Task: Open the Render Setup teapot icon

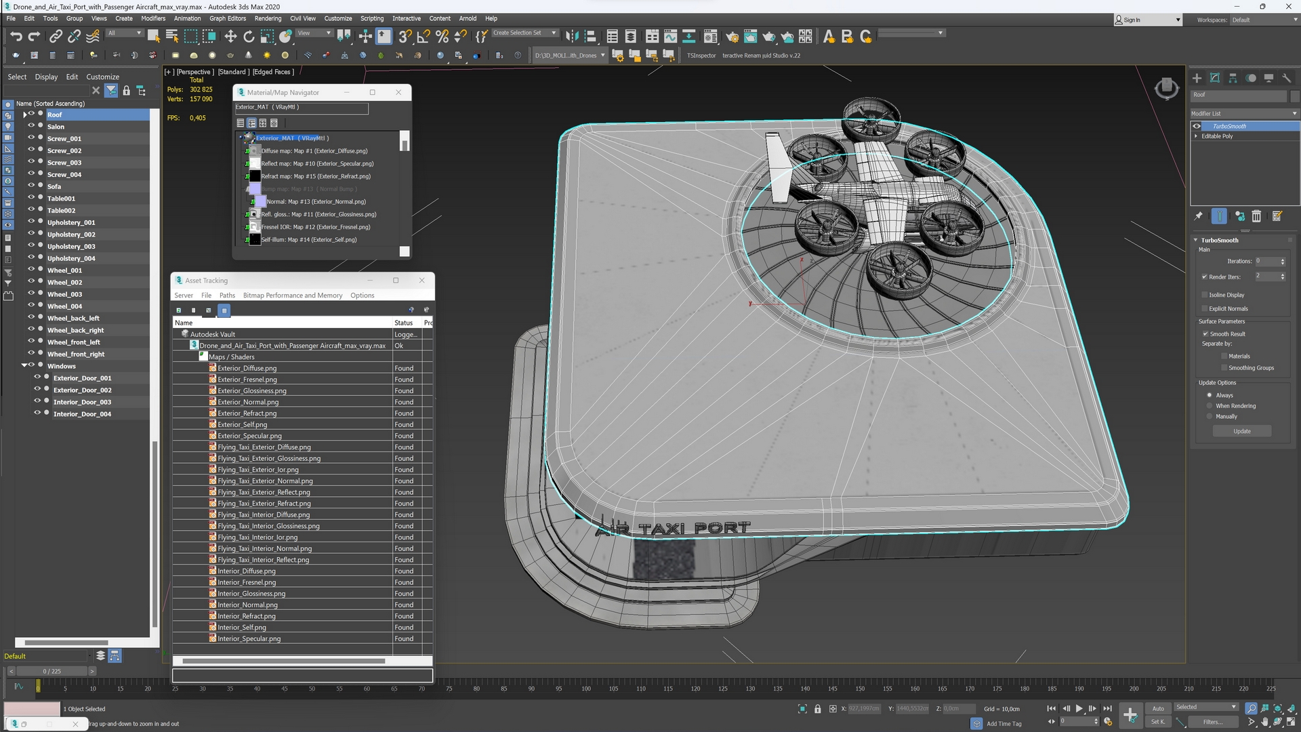Action: tap(732, 37)
